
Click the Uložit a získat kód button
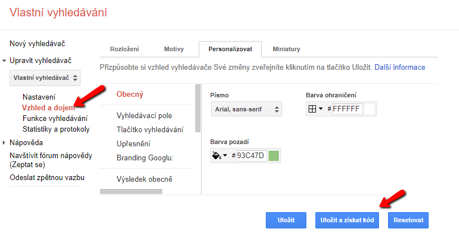click(x=347, y=220)
